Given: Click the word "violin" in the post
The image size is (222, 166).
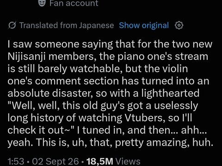Looking at the screenshot, I should tap(175, 69).
